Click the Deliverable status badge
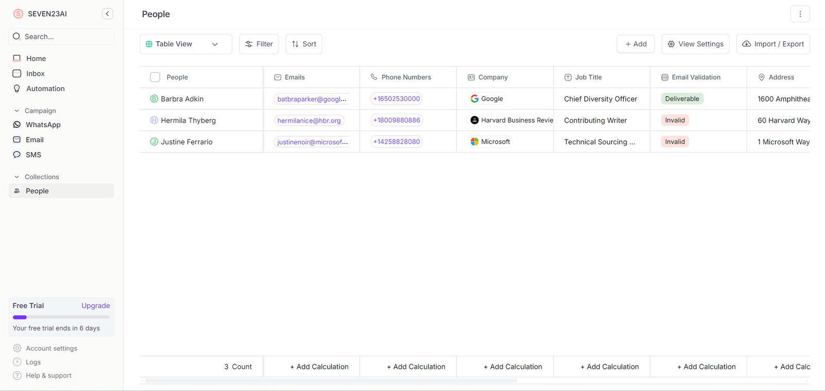Screen dimensions: 825x391 (x=682, y=98)
